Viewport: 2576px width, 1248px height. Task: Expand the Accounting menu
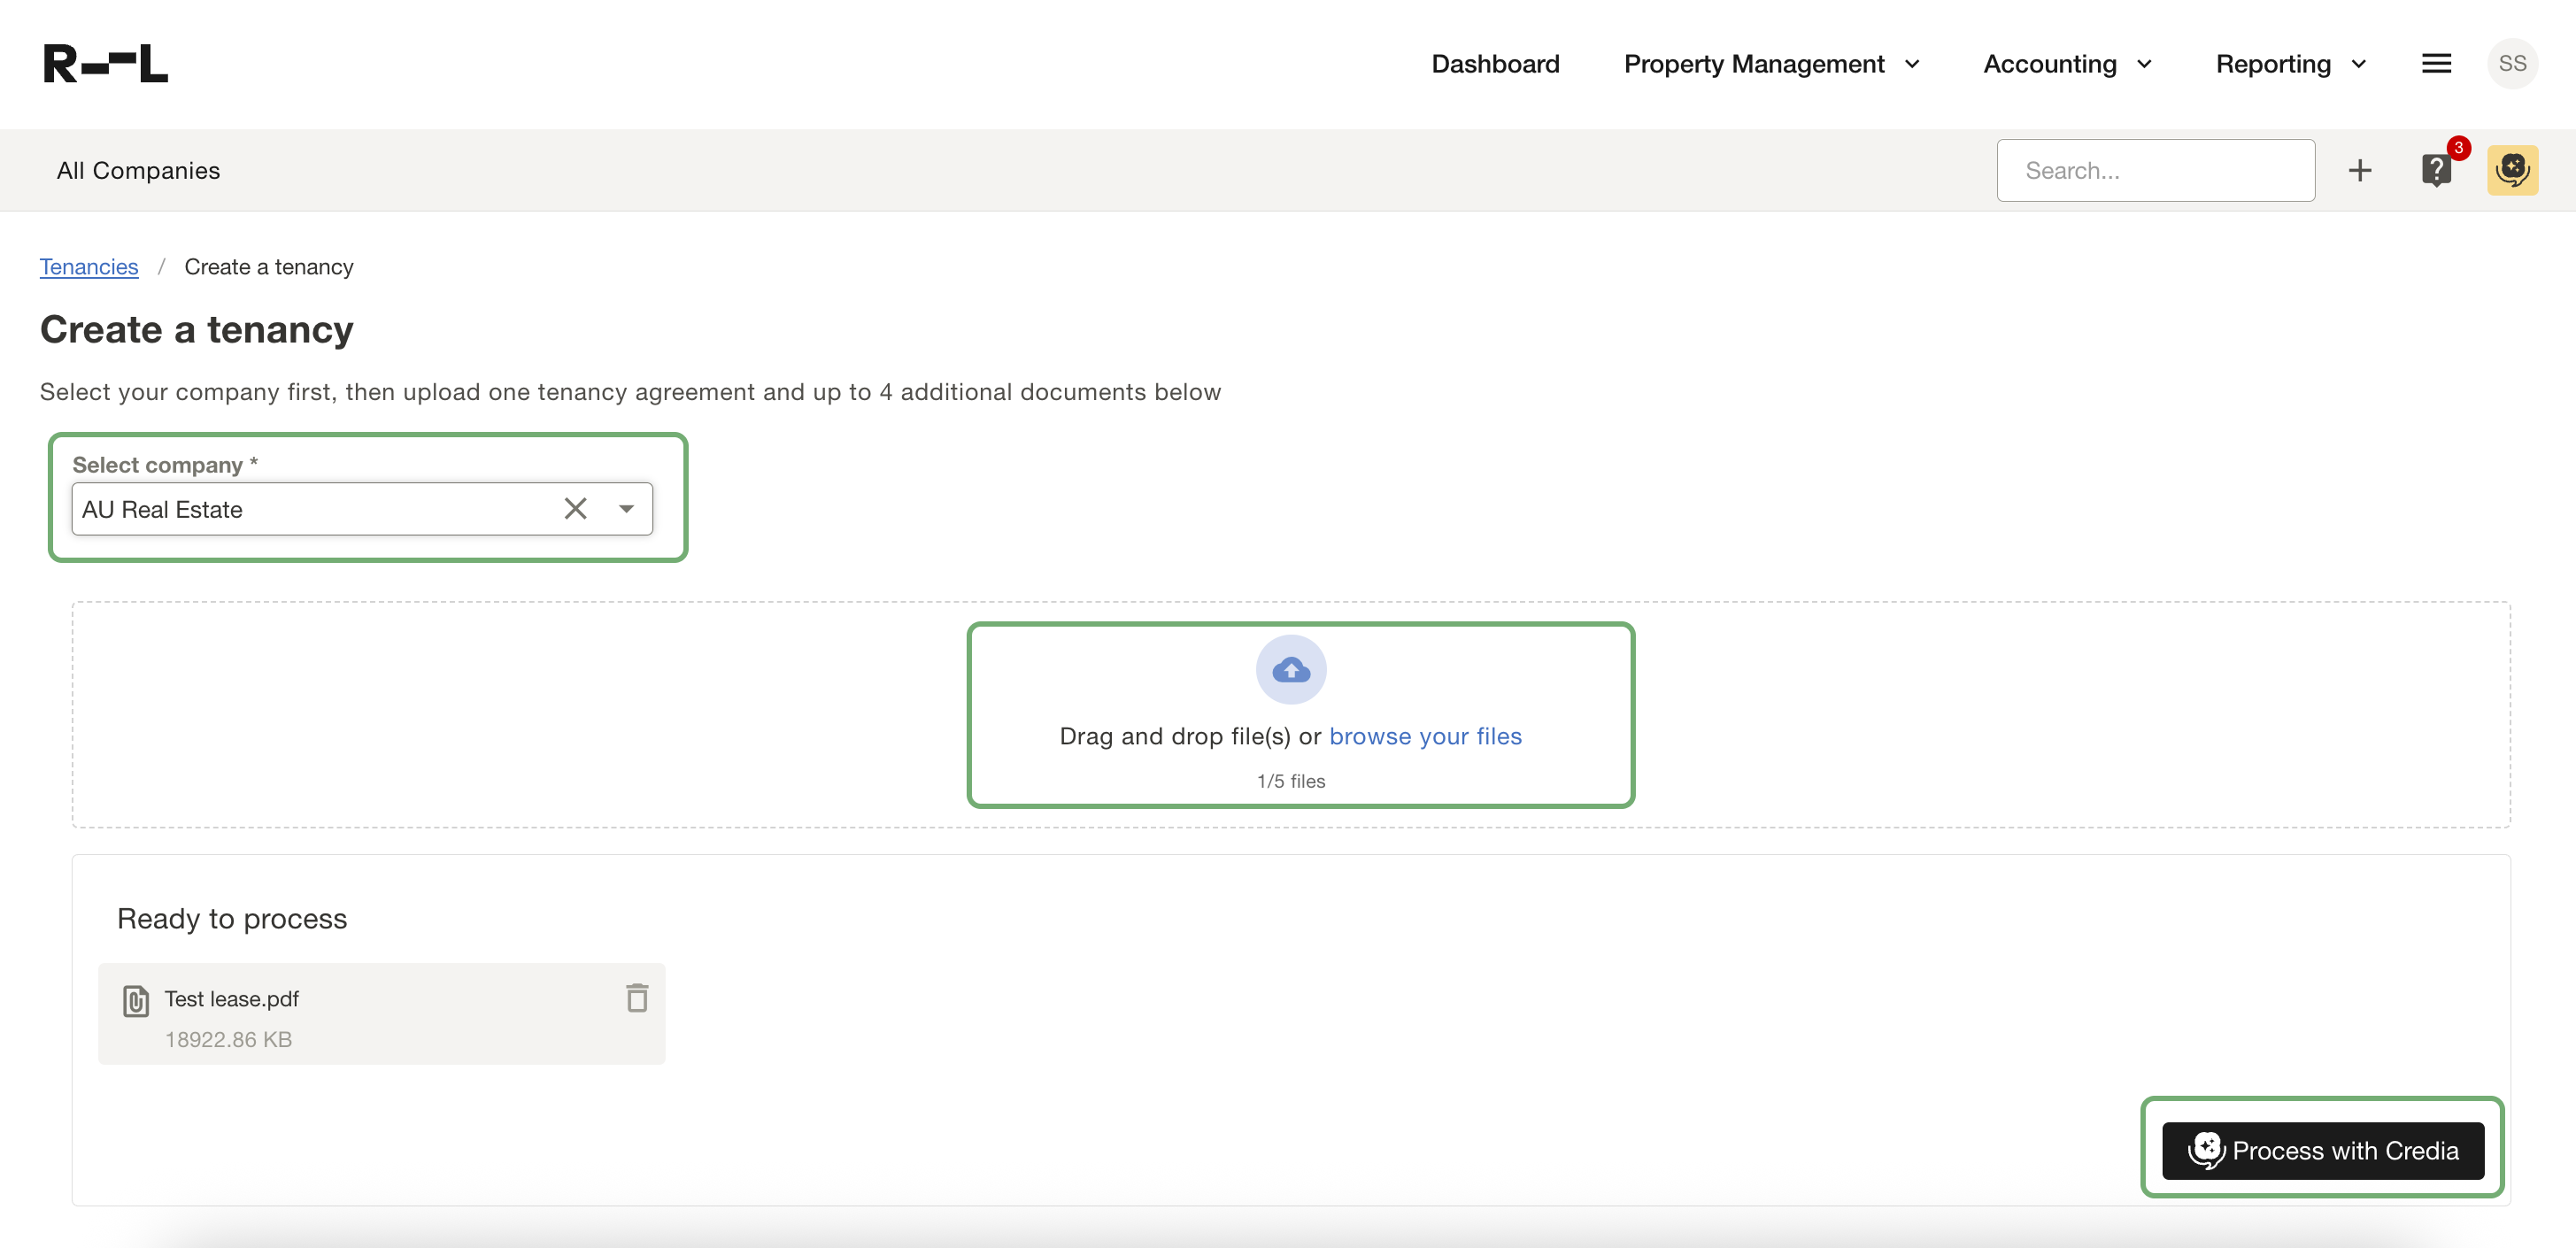[x=2067, y=64]
